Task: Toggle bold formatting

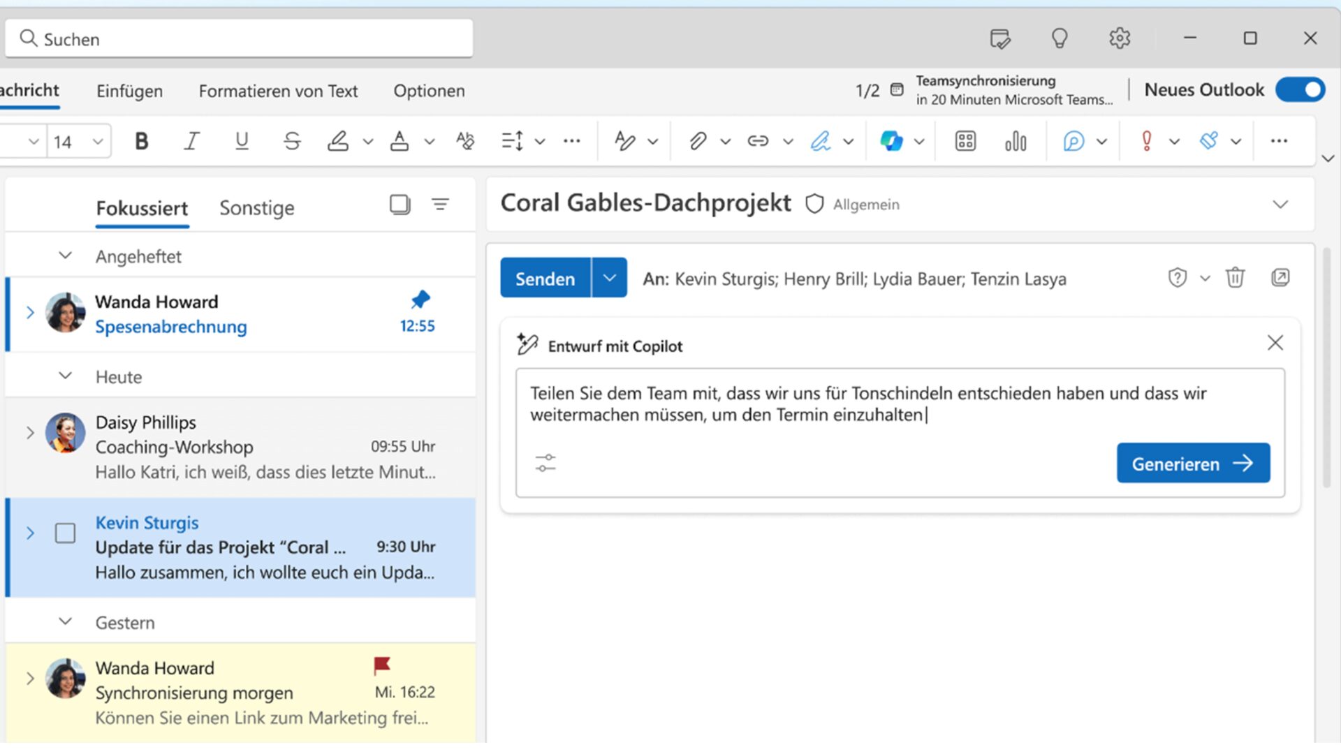Action: pyautogui.click(x=142, y=142)
